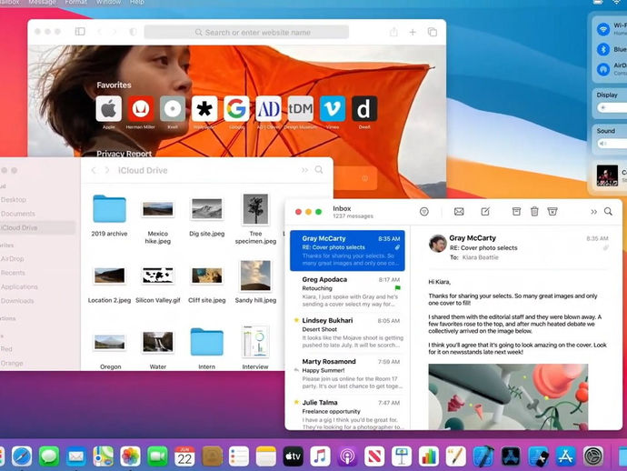The width and height of the screenshot is (627, 471).
Task: Open Herman Miller favorite in Safari
Action: 141,108
